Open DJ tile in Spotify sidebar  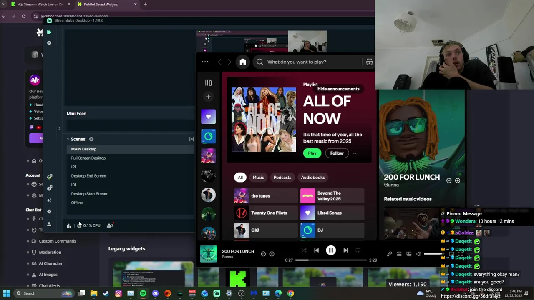coord(208,136)
